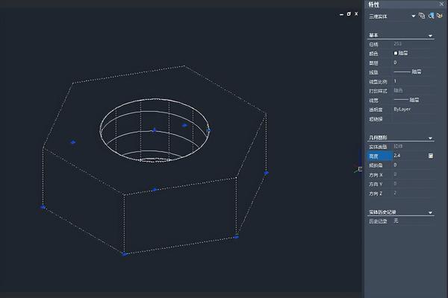Click the 打印样式 plot style value

click(x=398, y=90)
